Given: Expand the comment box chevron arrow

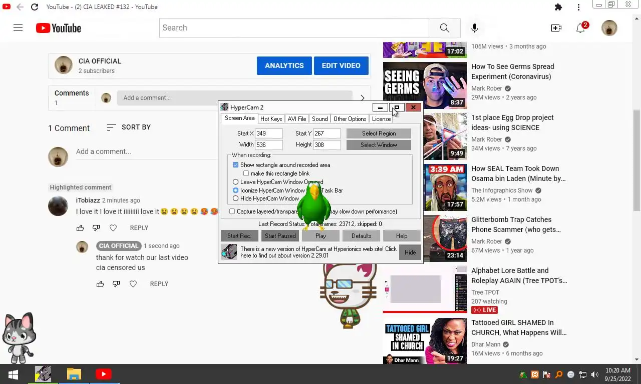Looking at the screenshot, I should [363, 98].
